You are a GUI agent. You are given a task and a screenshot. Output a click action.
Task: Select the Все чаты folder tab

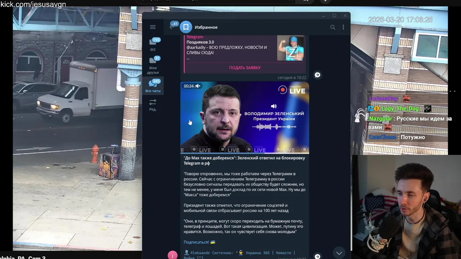tap(153, 86)
